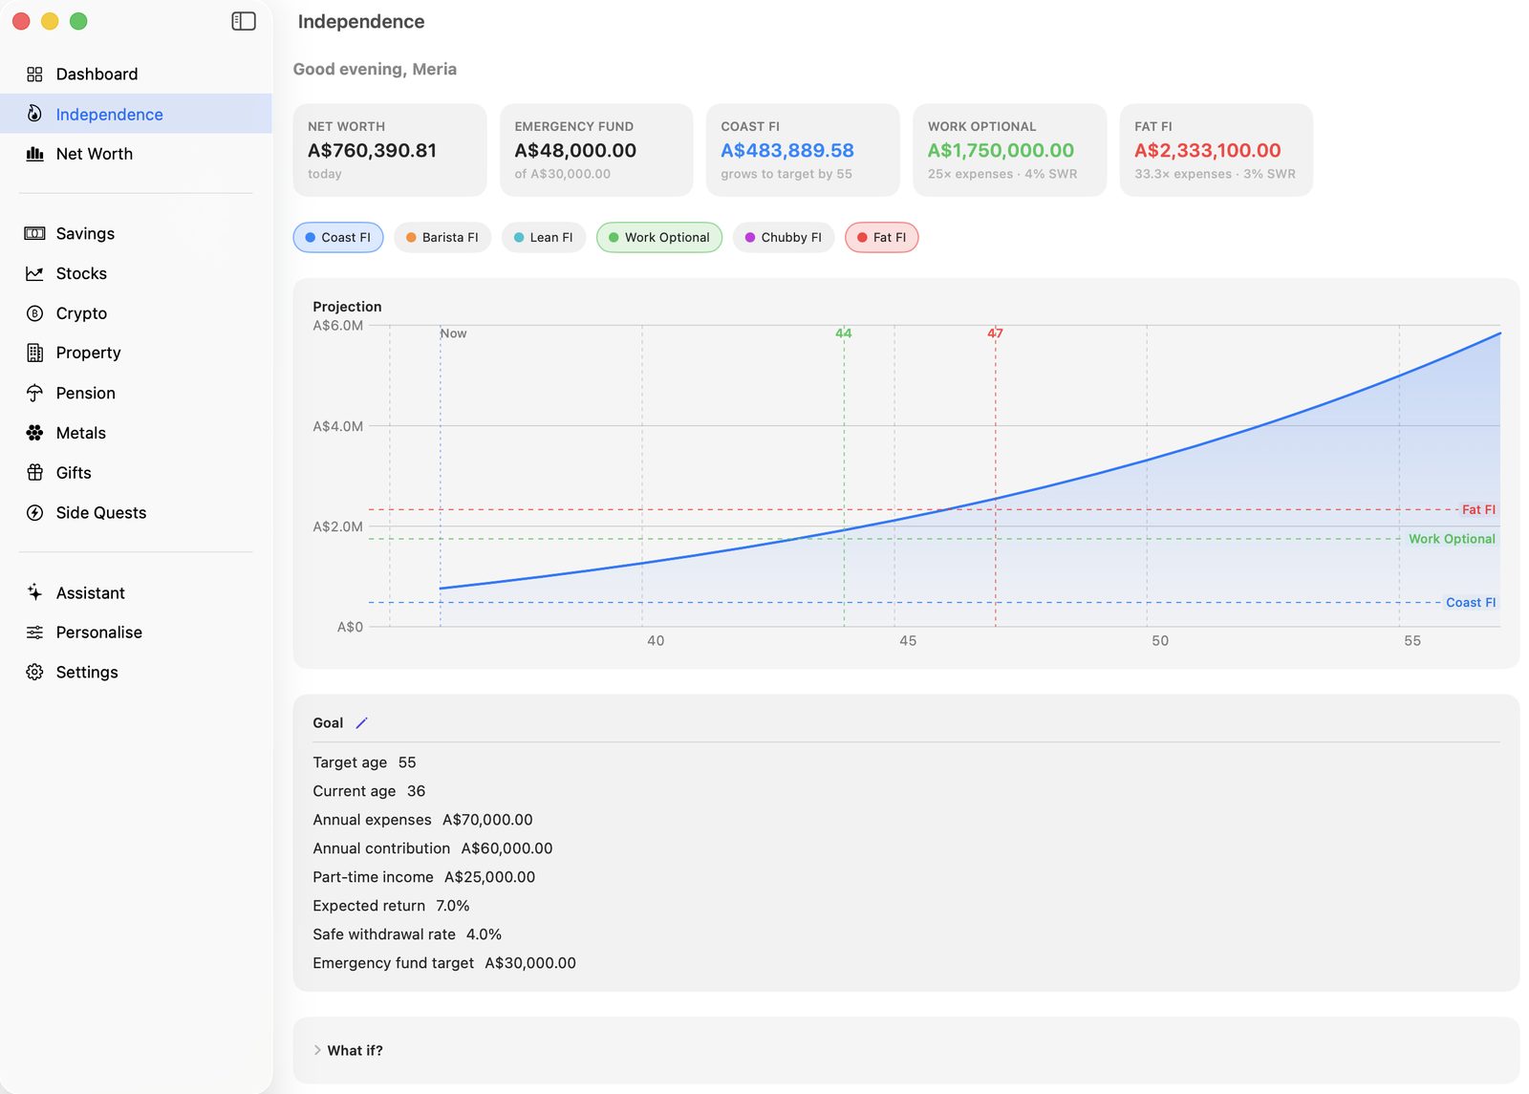Go to the Stocks section label
The height and width of the screenshot is (1094, 1529).
point(81,273)
